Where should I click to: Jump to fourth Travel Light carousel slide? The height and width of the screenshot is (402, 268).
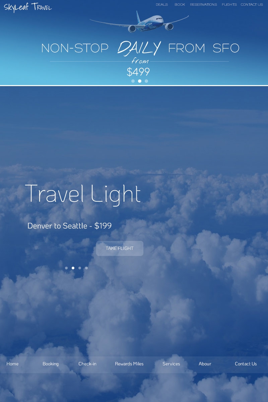pos(86,268)
